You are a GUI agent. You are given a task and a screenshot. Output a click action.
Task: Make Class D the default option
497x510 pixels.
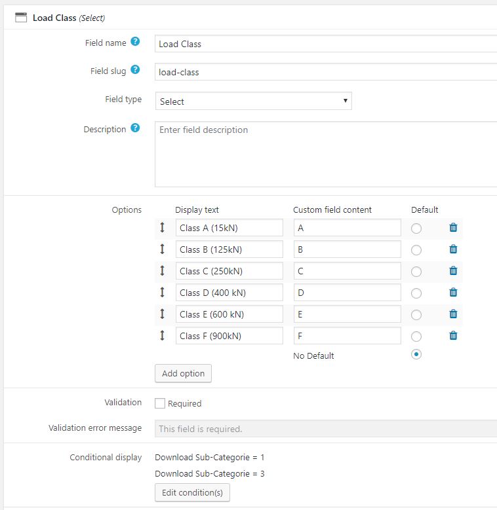tap(416, 293)
